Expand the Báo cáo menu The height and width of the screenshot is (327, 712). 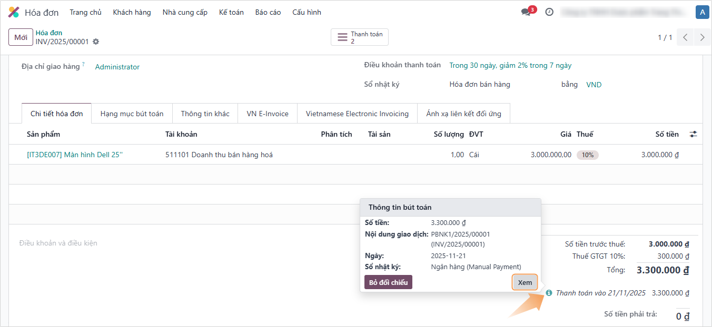268,12
